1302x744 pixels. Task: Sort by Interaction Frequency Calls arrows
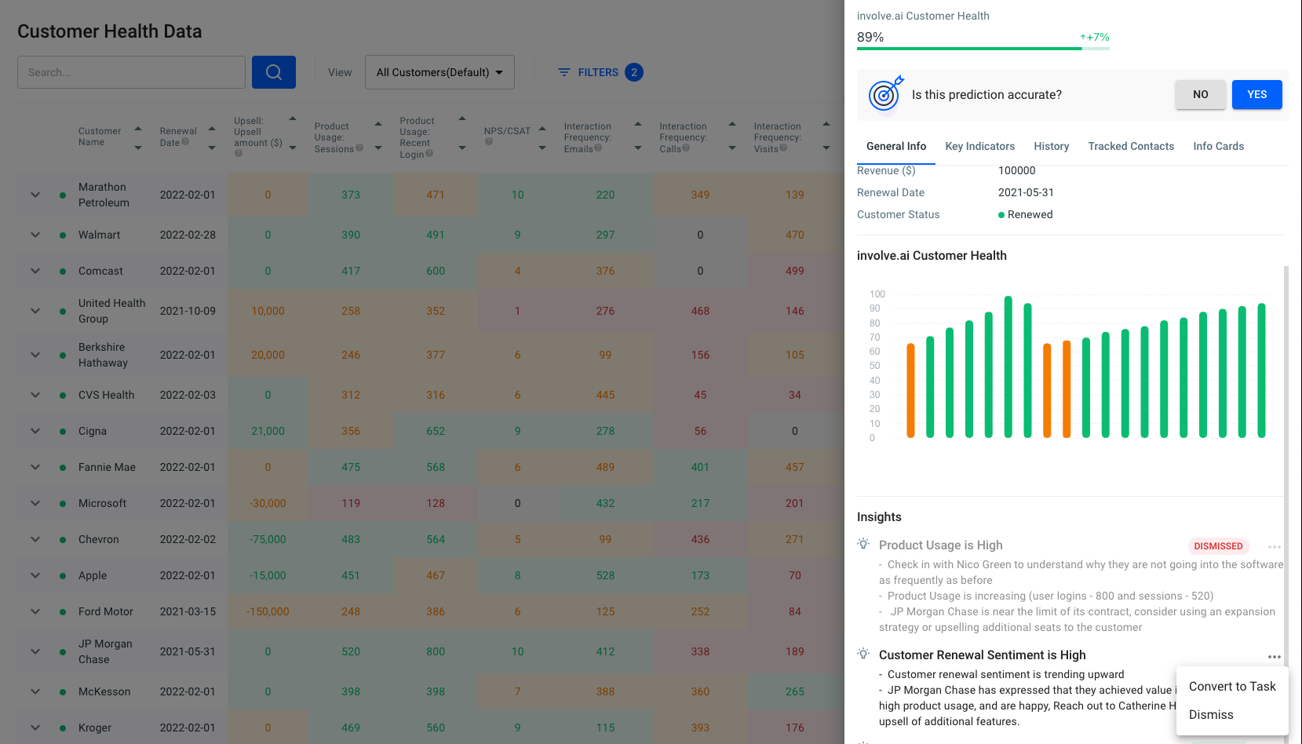(732, 136)
